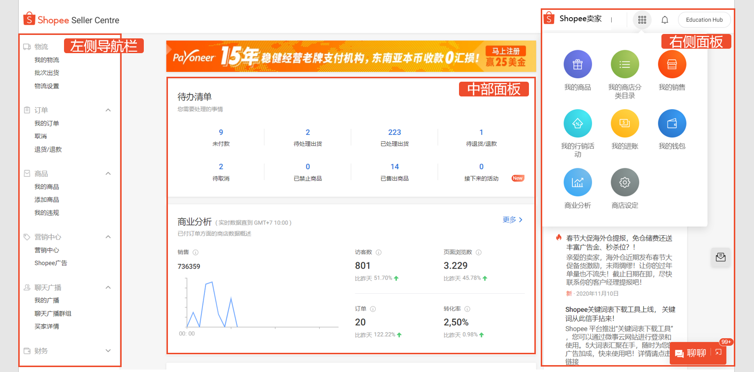
Task: Open 商业分析 chart icon in apps panel
Action: (x=578, y=183)
